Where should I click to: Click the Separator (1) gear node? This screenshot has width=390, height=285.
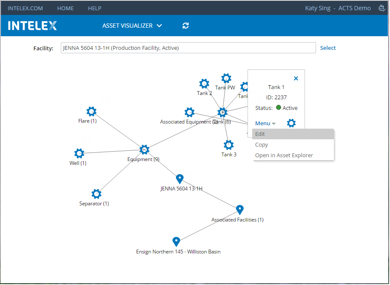click(x=96, y=194)
